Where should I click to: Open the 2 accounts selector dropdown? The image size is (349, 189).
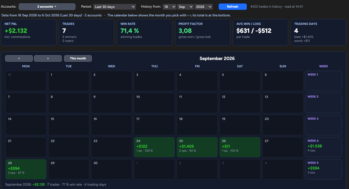pyautogui.click(x=47, y=7)
